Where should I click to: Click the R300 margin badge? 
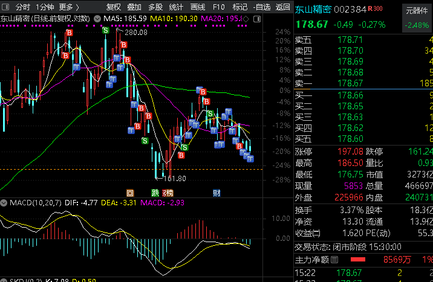click(x=376, y=9)
